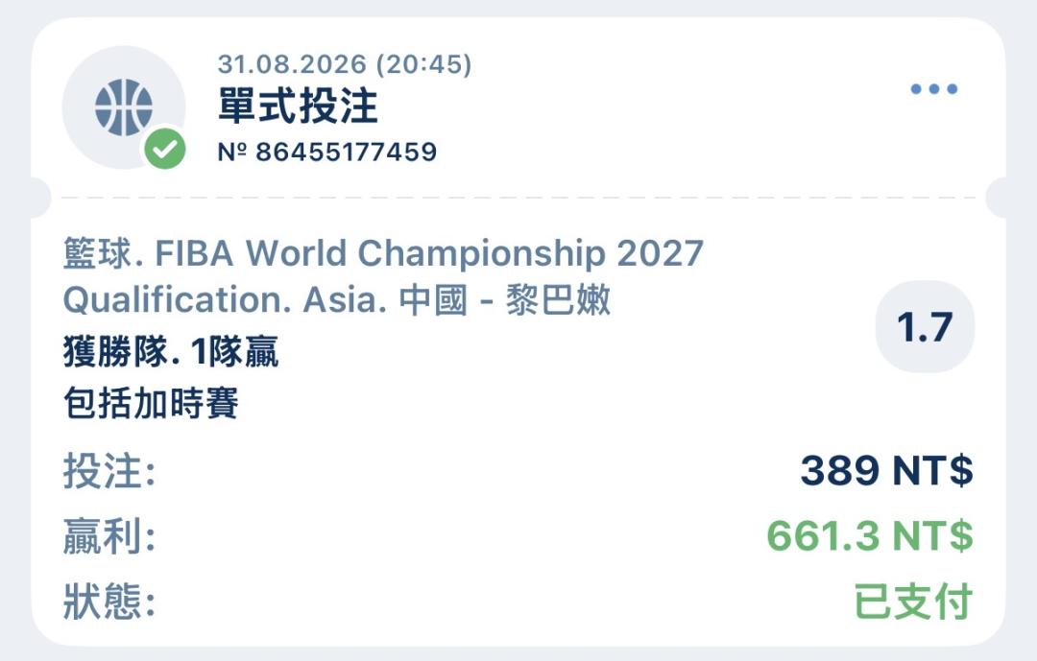Tap the 中國 - 黎巴嫩 match name
The image size is (1037, 661).
[x=505, y=300]
